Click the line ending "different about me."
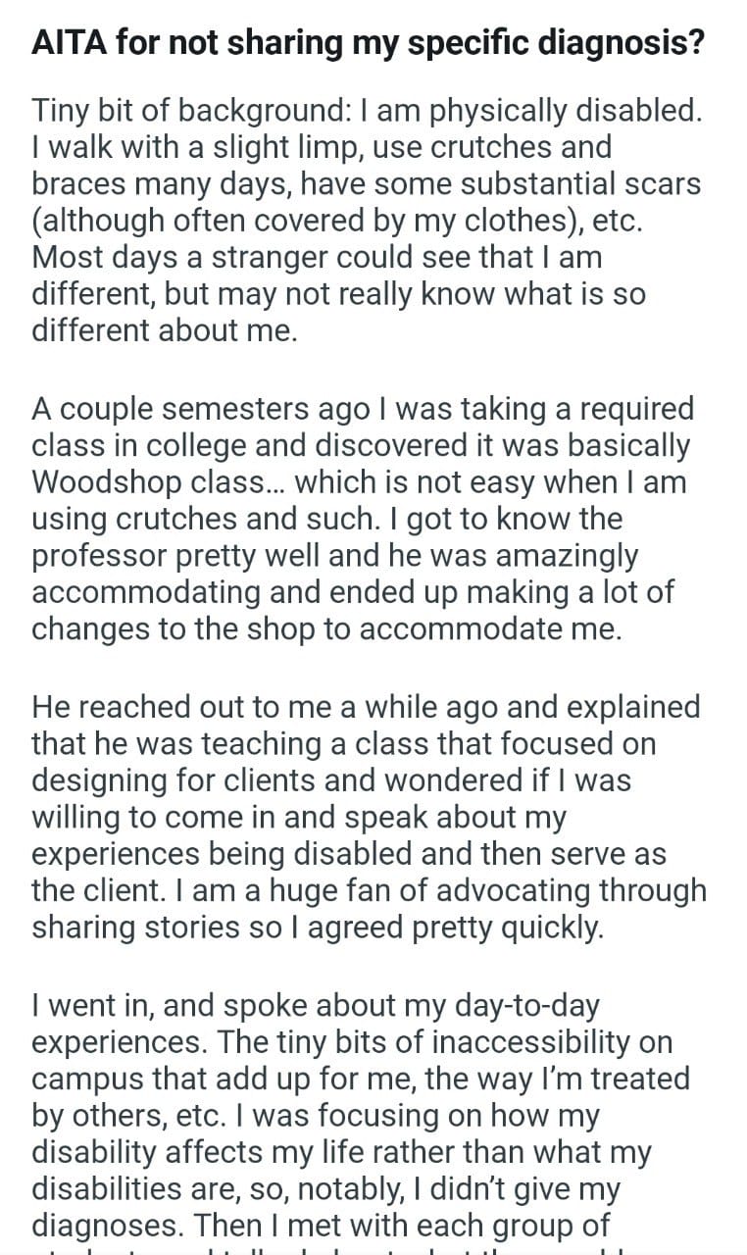The height and width of the screenshot is (1255, 747). [164, 330]
